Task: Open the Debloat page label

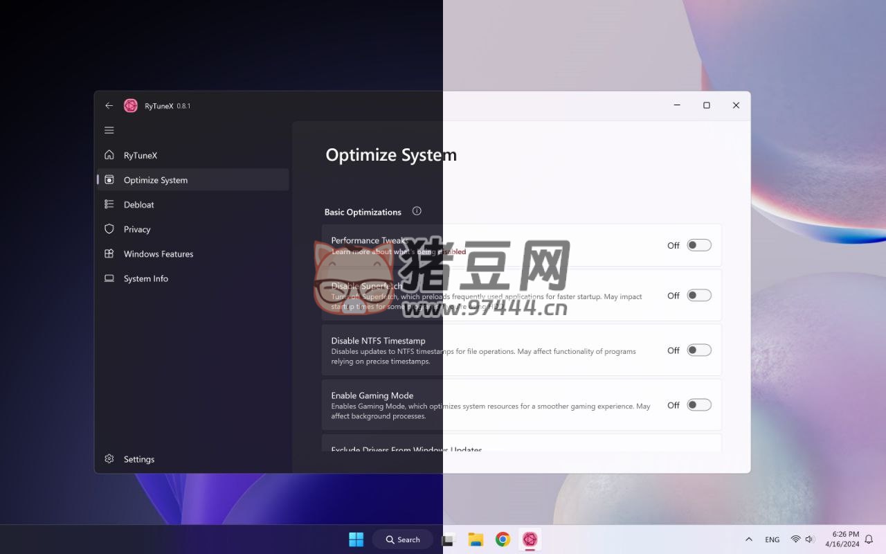Action: (139, 204)
